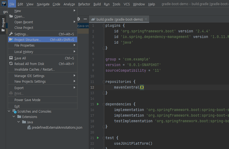Click the 'com.example' group string
229x149 pixels.
136,59
